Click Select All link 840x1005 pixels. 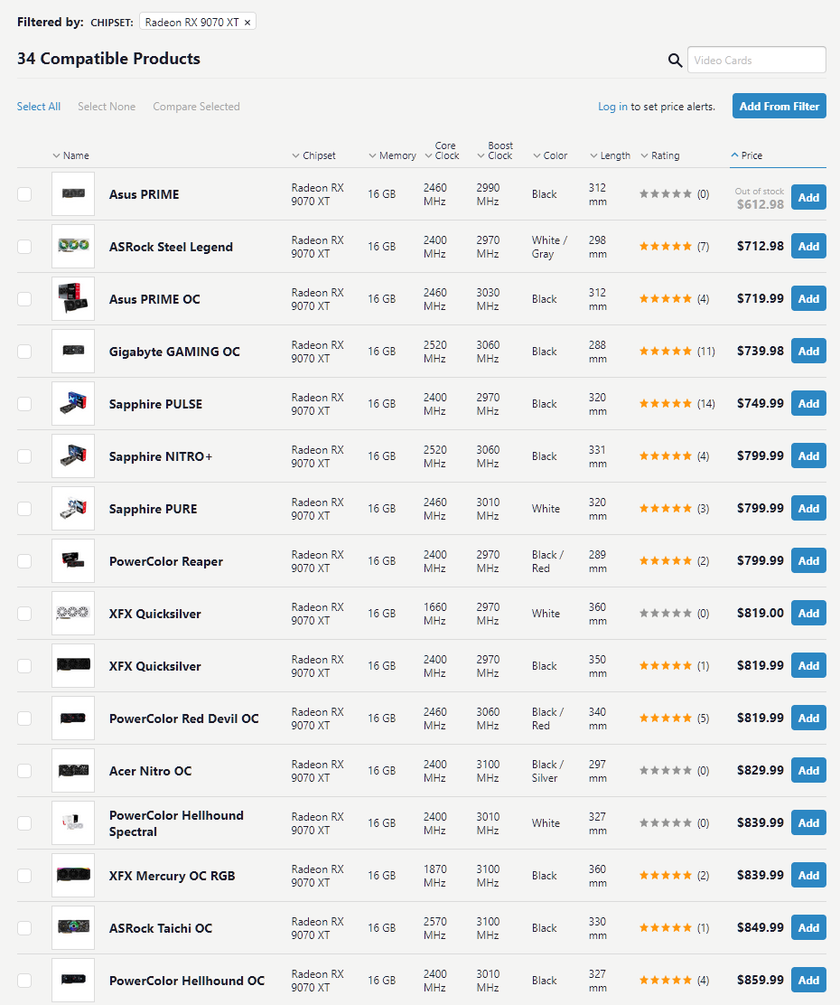pyautogui.click(x=39, y=107)
